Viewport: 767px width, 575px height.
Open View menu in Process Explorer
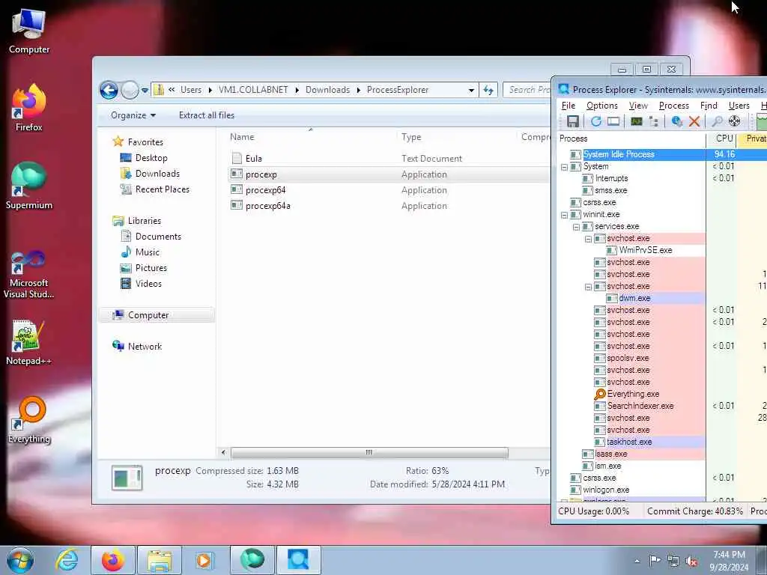(638, 106)
